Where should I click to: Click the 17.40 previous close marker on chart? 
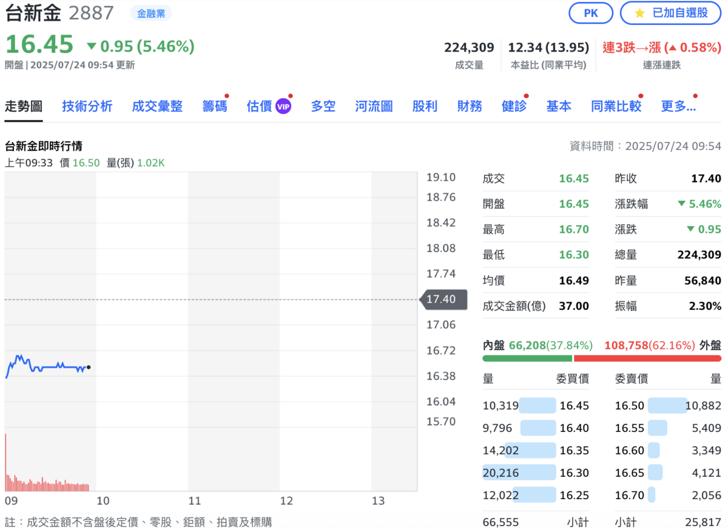(x=443, y=300)
